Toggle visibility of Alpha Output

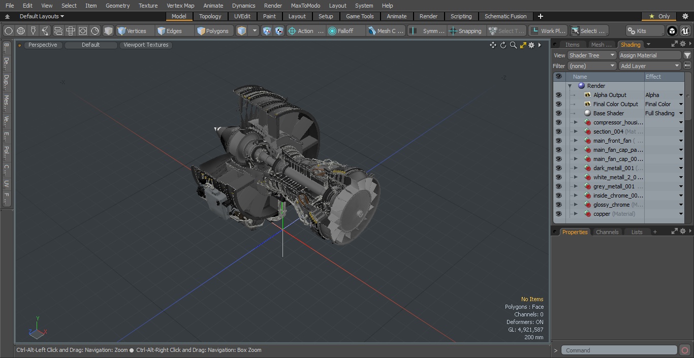pyautogui.click(x=558, y=95)
